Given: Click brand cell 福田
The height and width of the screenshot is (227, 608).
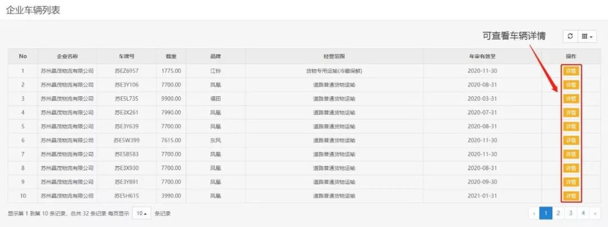Looking at the screenshot, I should tap(216, 99).
